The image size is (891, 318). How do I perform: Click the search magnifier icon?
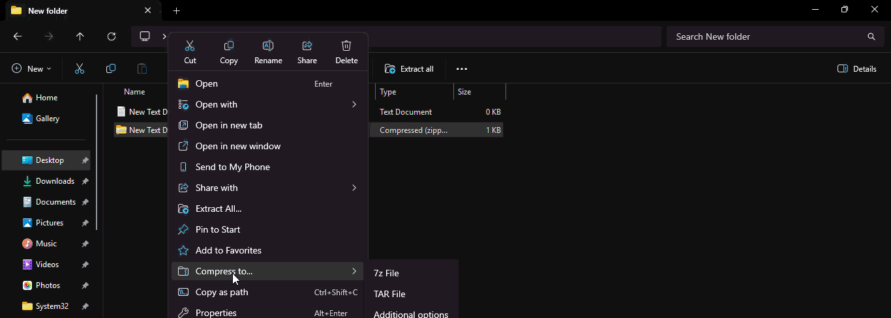pos(871,36)
